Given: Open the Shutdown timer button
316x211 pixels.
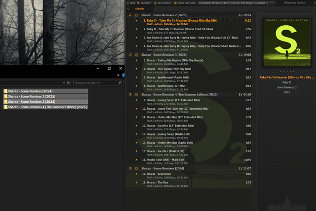Looking at the screenshot, I should [162, 3].
